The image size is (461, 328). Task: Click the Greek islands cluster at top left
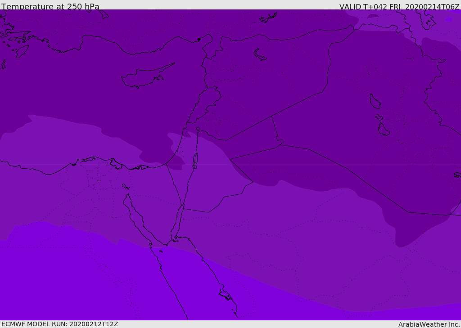(12, 38)
